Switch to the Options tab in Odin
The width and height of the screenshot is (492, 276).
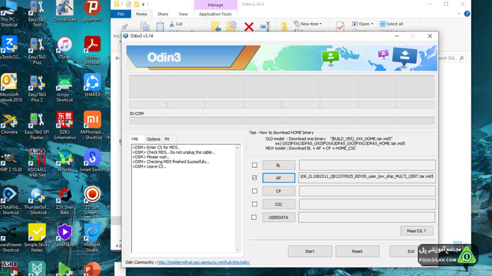click(x=153, y=139)
